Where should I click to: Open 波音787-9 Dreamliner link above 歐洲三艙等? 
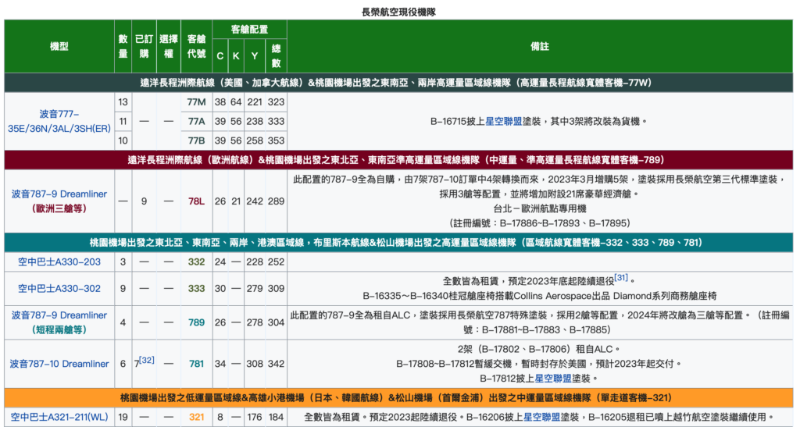(59, 194)
